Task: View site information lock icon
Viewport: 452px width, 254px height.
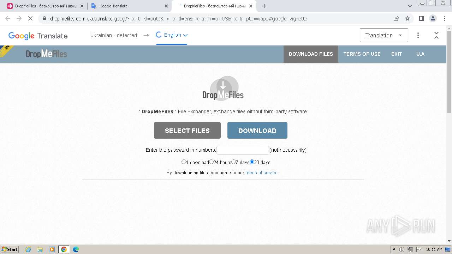Action: (x=44, y=18)
